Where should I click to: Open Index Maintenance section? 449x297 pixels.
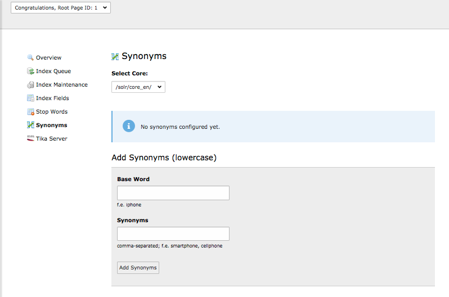pos(62,85)
